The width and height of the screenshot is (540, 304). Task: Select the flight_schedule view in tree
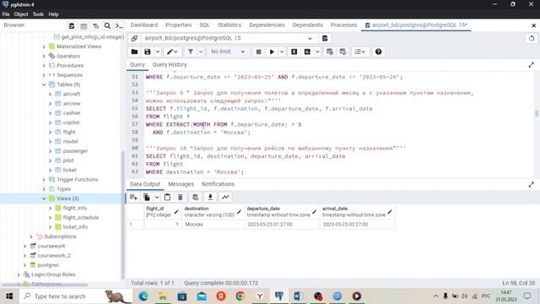(x=81, y=218)
